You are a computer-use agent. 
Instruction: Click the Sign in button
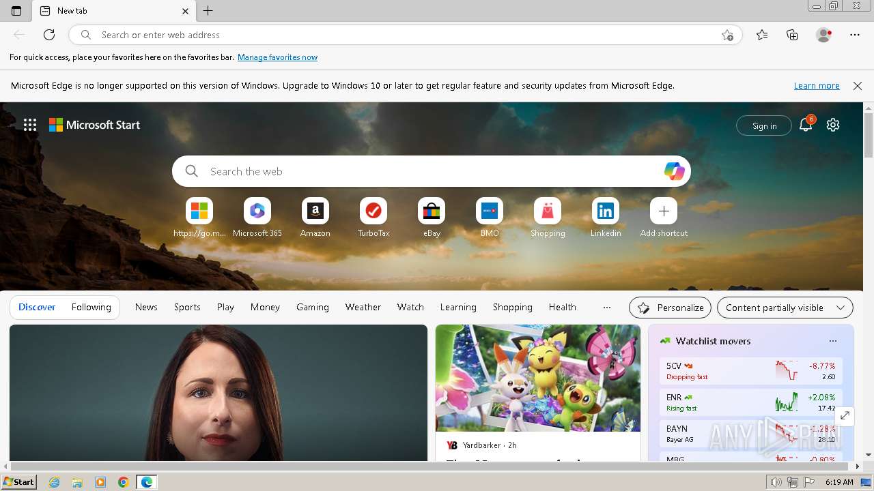764,125
